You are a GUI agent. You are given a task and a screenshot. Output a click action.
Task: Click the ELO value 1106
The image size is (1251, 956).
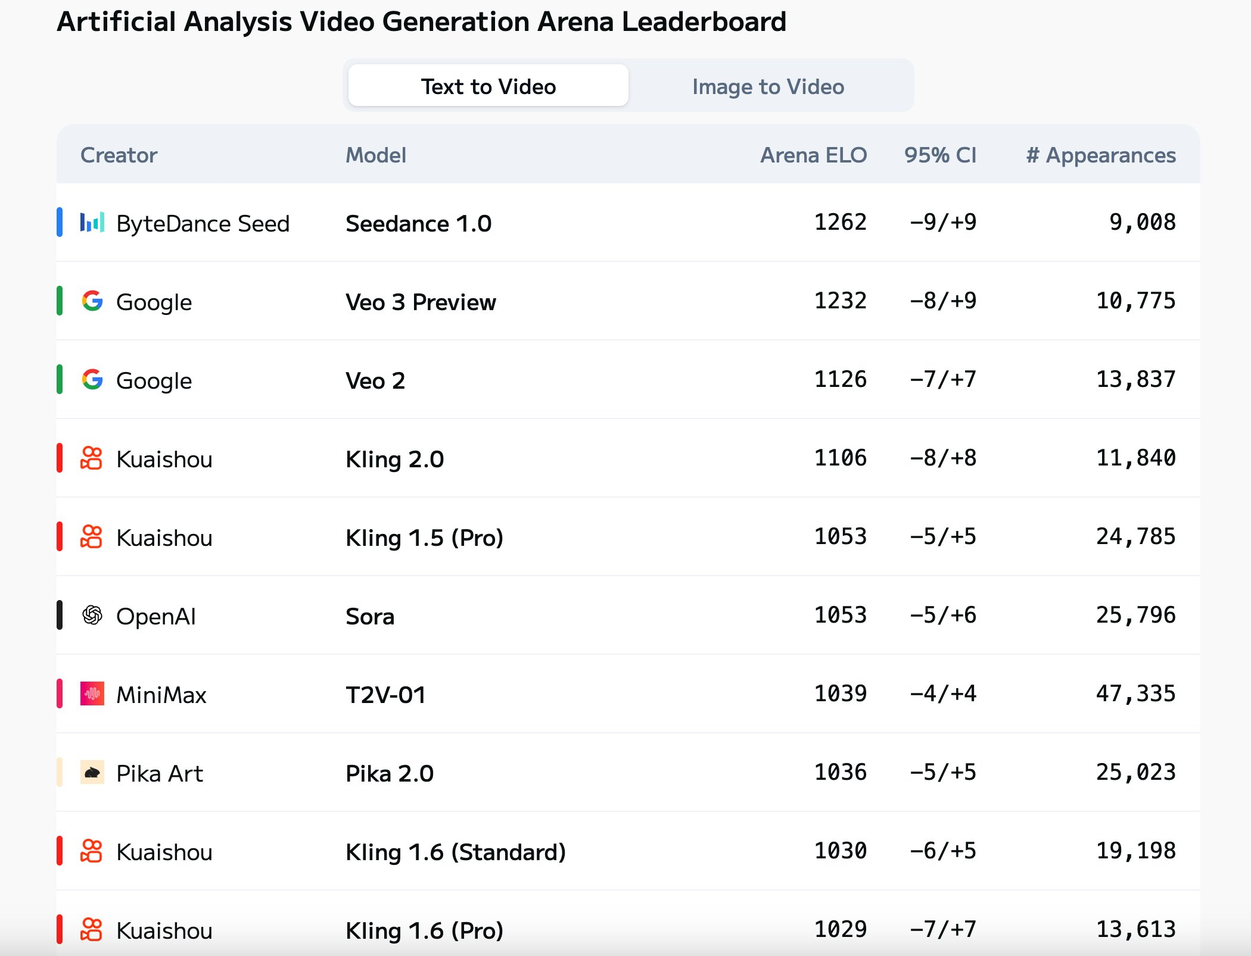841,458
